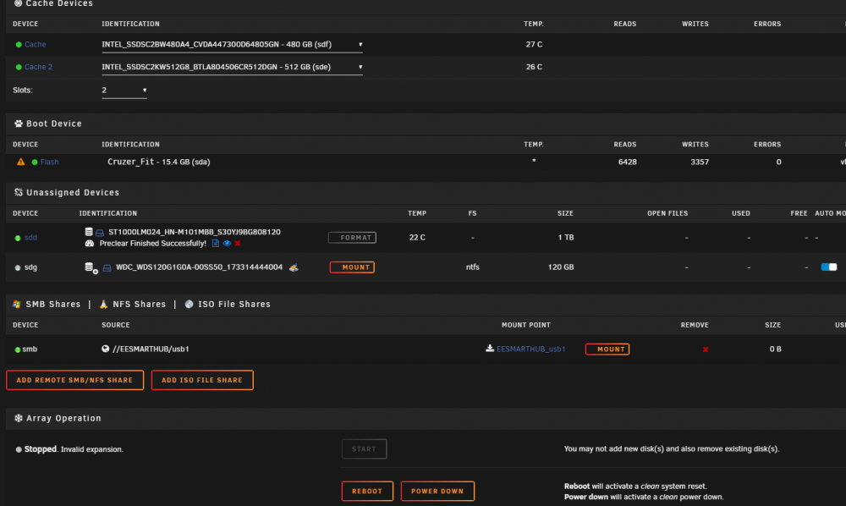This screenshot has width=846, height=506.
Task: Click the '//EESMARTHUB/usb1' source text
Action: (x=151, y=349)
